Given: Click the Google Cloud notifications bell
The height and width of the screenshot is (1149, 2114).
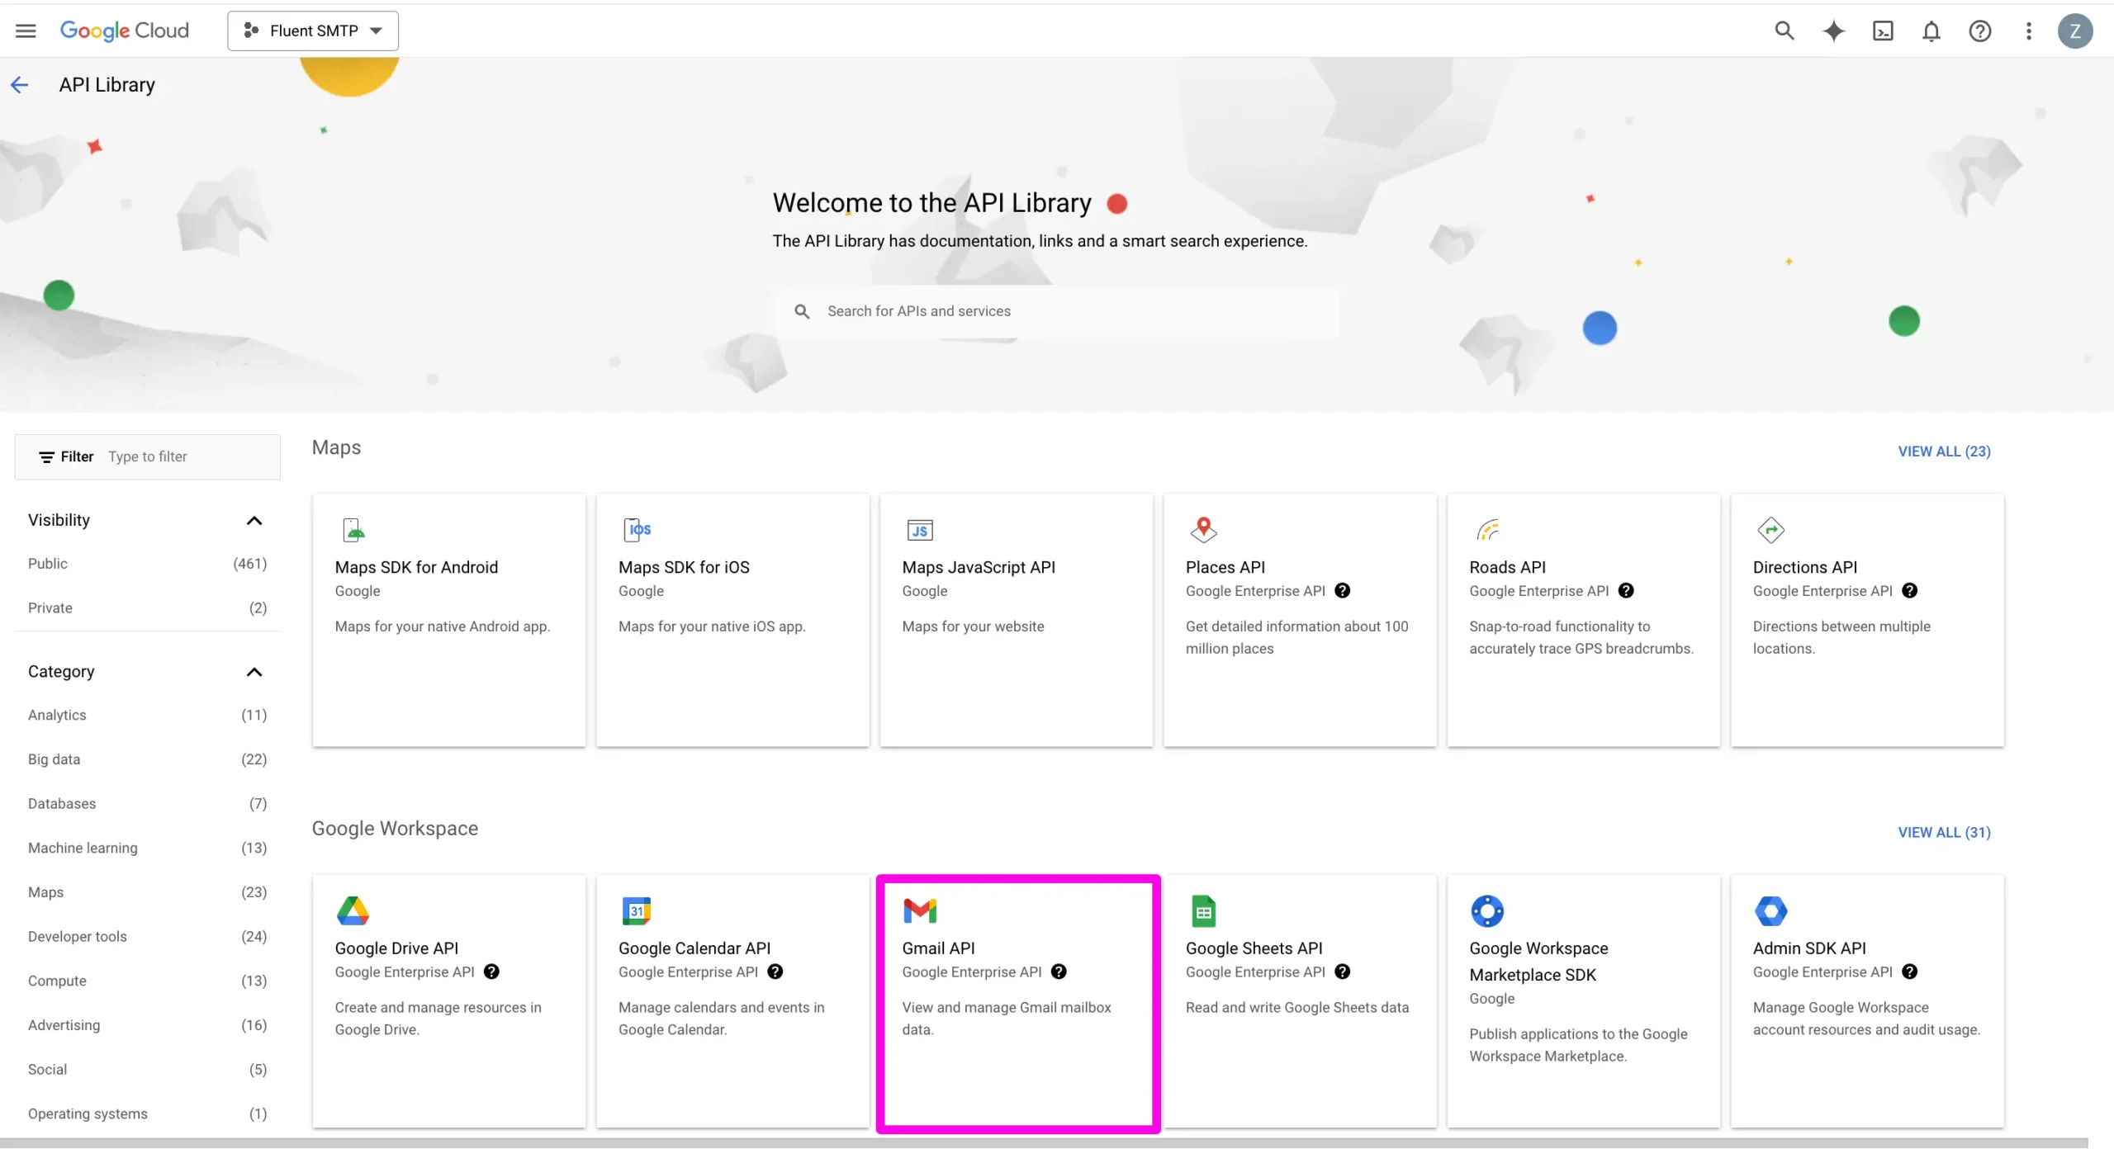Looking at the screenshot, I should point(1932,30).
